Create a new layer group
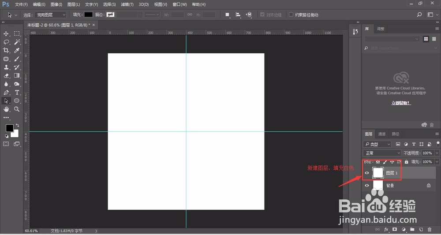 pos(412,229)
